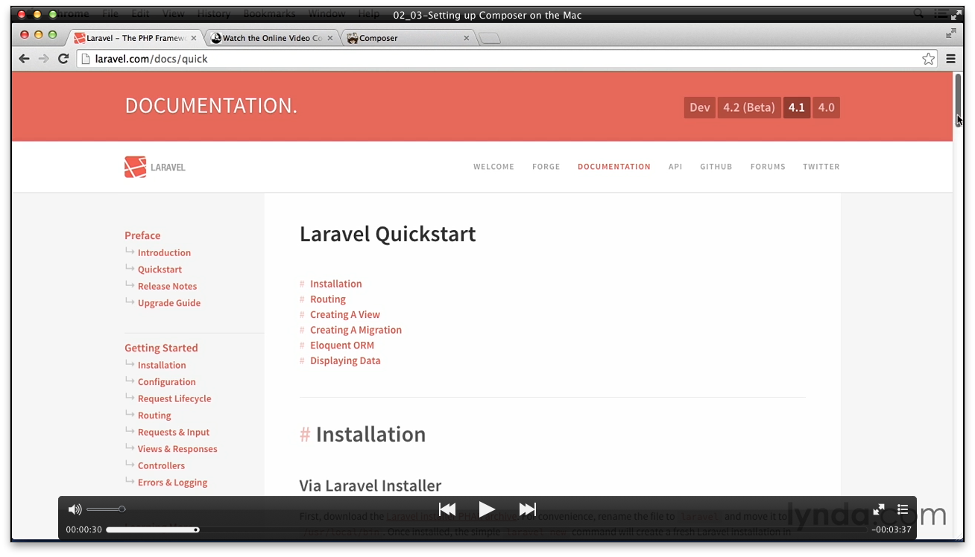Seek along the video progress bar

487,529
